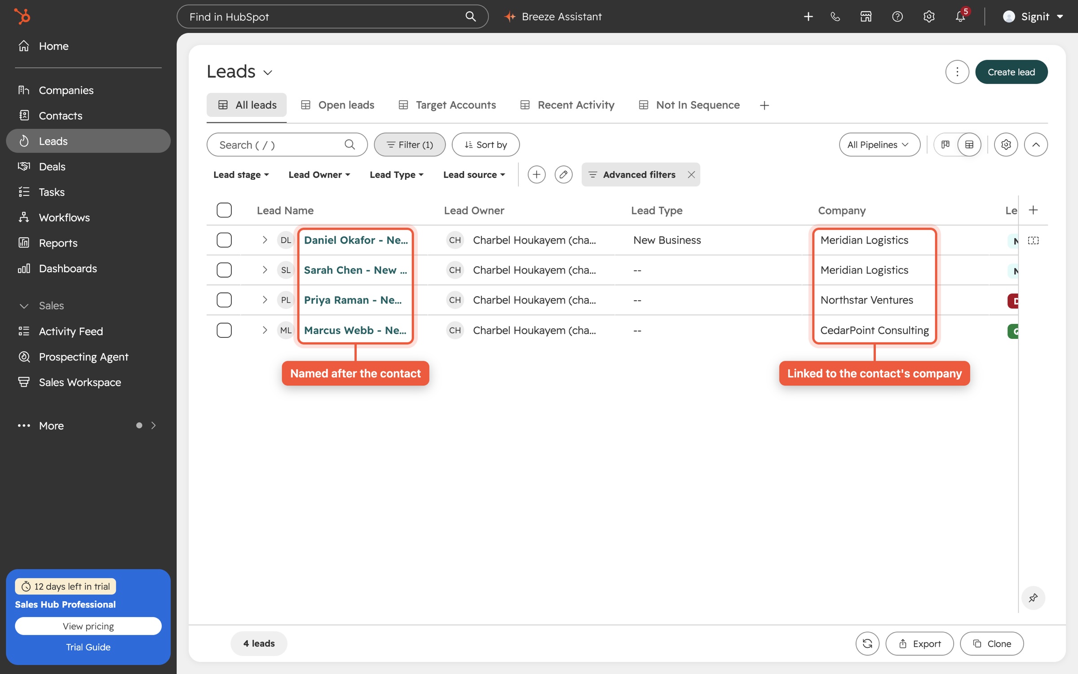Open the table settings gear icon
Image resolution: width=1078 pixels, height=674 pixels.
tap(1006, 145)
